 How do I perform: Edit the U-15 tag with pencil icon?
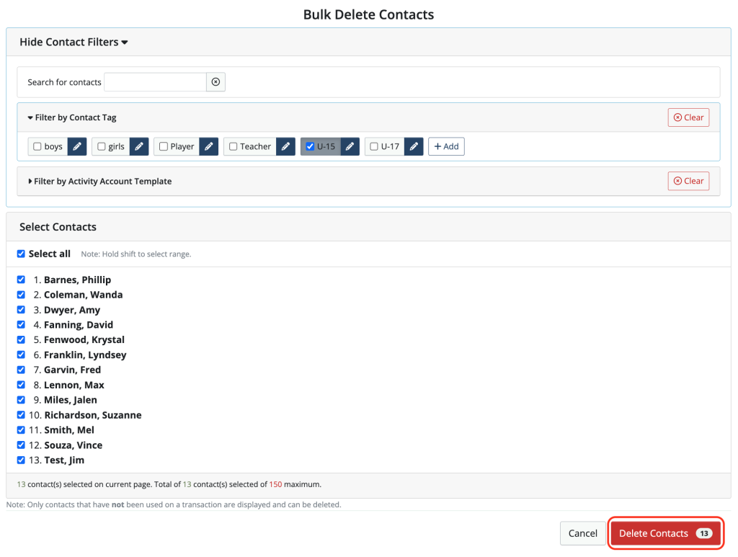[x=350, y=146]
